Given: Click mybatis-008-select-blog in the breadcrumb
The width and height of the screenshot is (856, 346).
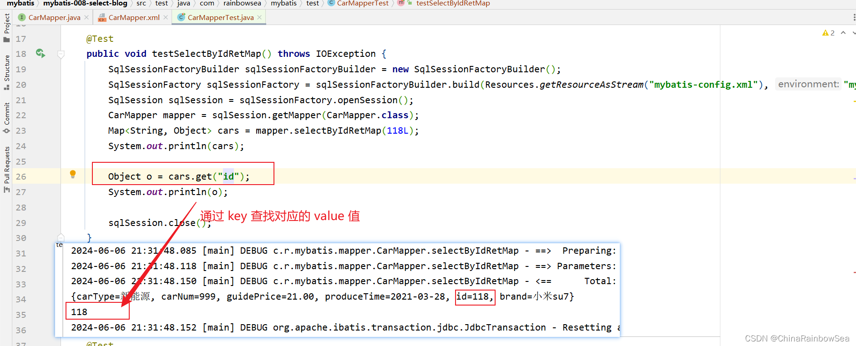Looking at the screenshot, I should 85,3.
